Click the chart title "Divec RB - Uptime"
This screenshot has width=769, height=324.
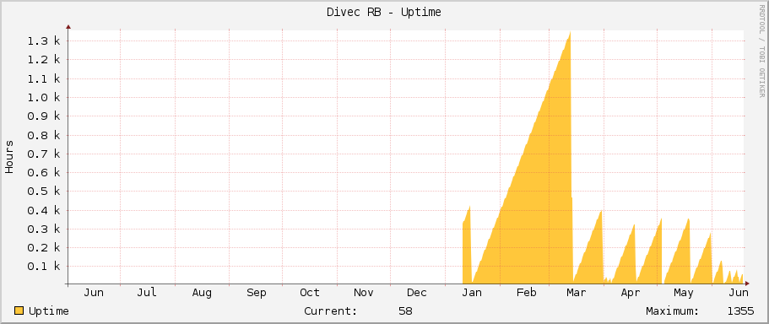(x=384, y=13)
